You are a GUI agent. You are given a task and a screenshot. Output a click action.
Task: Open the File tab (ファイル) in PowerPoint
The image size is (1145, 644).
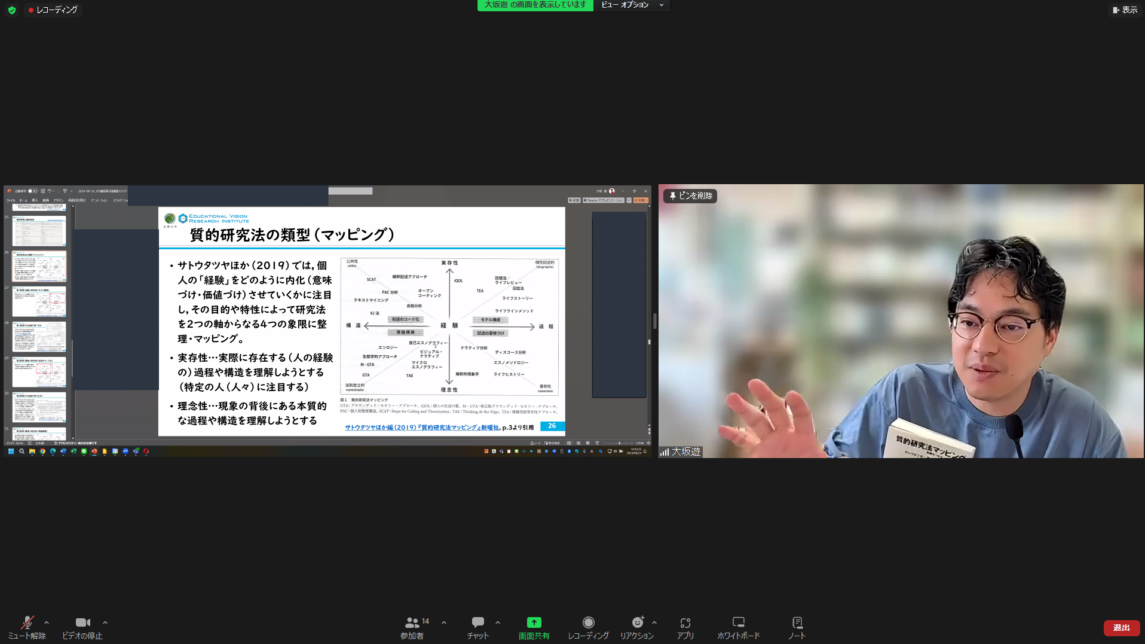click(11, 200)
